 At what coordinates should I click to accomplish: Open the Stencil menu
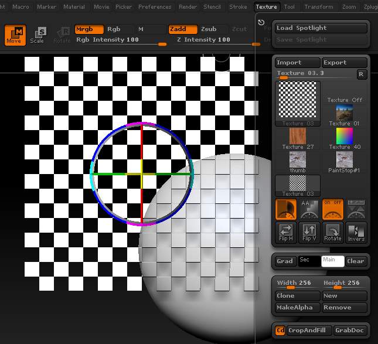[212, 7]
